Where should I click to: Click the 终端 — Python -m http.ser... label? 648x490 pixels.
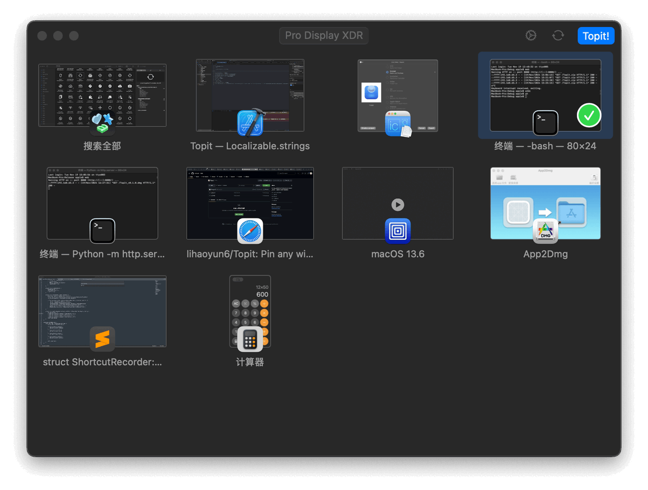click(102, 254)
